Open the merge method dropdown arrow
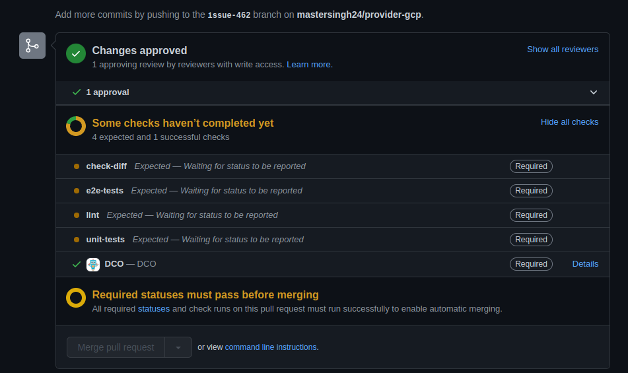Viewport: 628px width, 373px height. click(178, 347)
